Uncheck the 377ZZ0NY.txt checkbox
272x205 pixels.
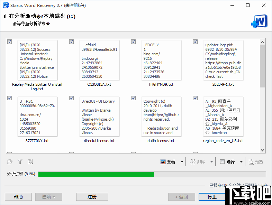(10, 98)
